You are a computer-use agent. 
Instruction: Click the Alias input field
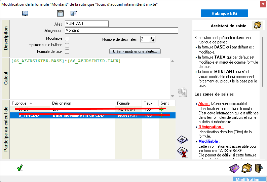click(x=87, y=24)
